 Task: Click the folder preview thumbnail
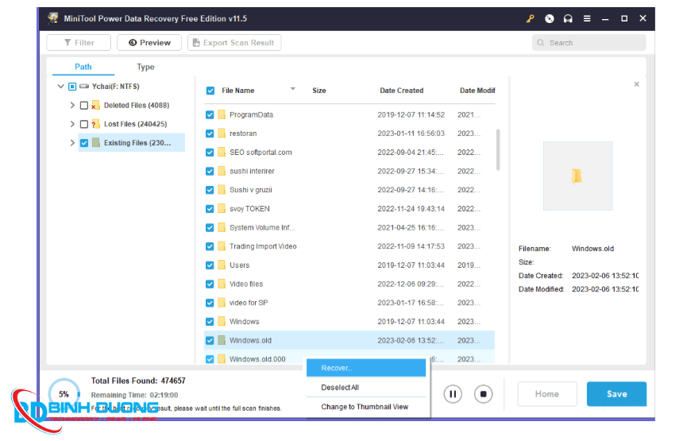point(577,176)
